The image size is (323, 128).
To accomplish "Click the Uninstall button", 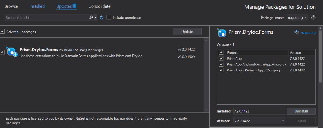I will [301, 111].
